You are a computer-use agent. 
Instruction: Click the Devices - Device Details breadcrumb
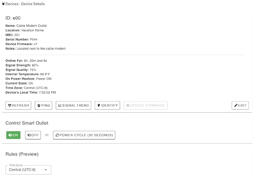pos(25,4)
